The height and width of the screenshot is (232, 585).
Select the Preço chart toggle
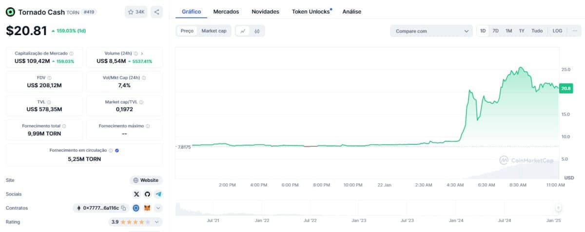tap(187, 31)
